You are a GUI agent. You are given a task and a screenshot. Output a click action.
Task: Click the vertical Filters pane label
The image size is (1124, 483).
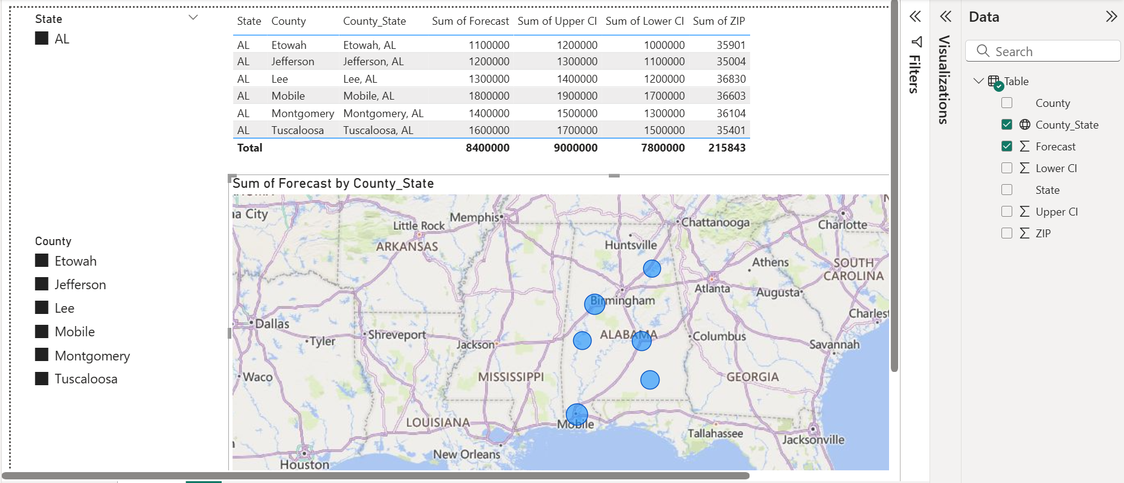(x=915, y=74)
